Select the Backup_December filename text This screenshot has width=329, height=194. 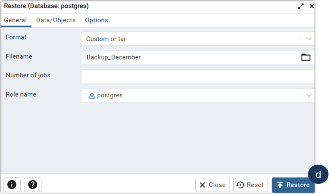113,57
